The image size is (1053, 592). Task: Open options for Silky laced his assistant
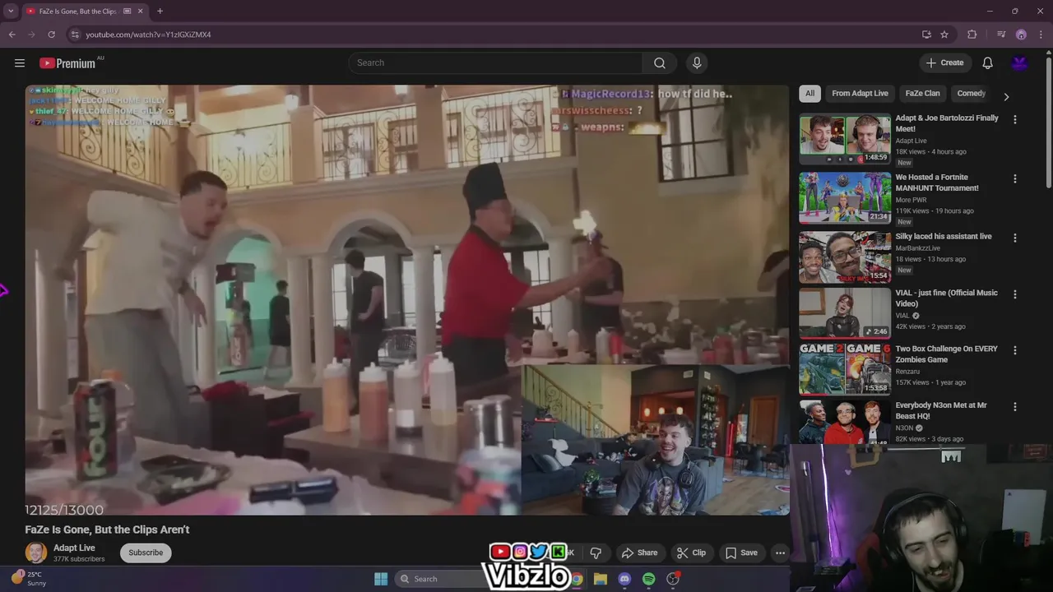(1014, 238)
